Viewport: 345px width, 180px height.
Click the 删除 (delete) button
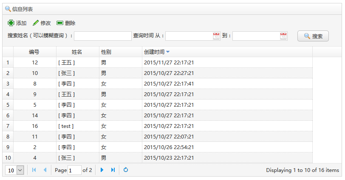coord(66,23)
